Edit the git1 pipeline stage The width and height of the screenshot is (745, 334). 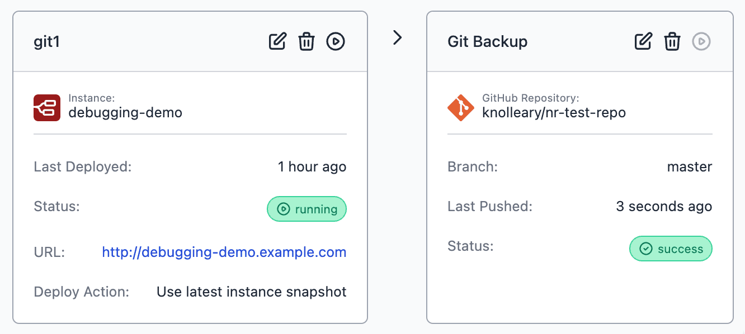click(277, 41)
